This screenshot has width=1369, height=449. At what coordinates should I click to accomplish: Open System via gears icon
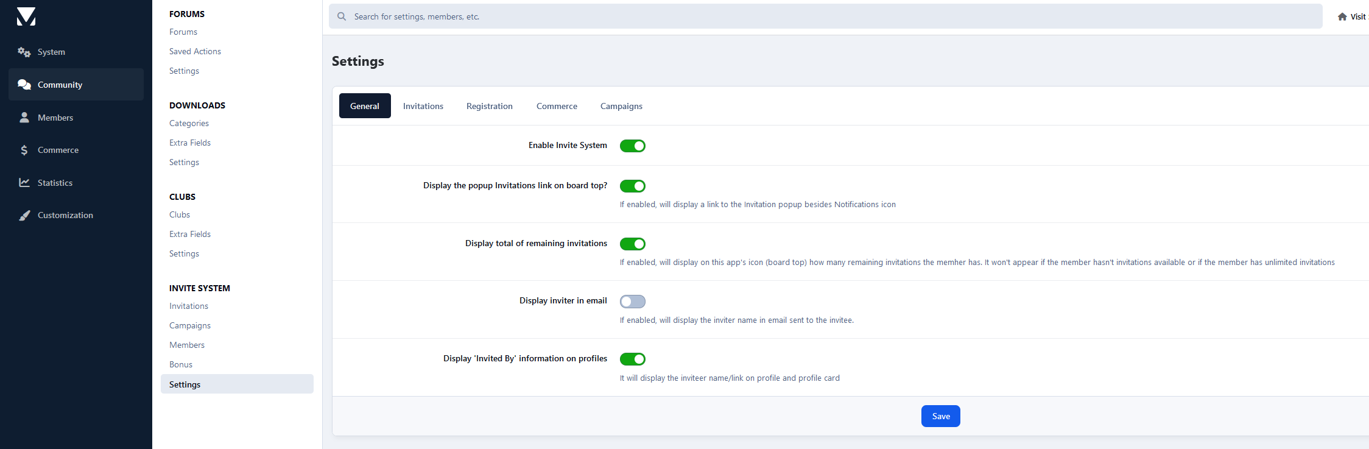pos(24,52)
